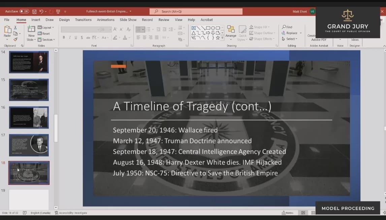
Task: Click the Increase Font Size icon
Action: pos(116,29)
